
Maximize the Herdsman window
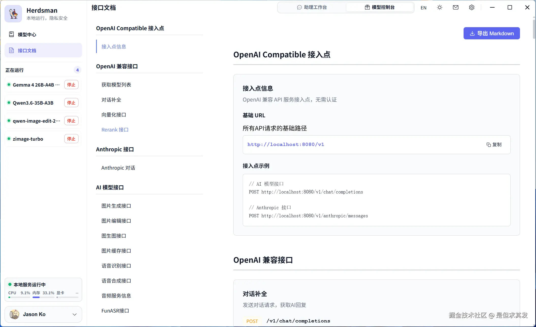pos(510,7)
